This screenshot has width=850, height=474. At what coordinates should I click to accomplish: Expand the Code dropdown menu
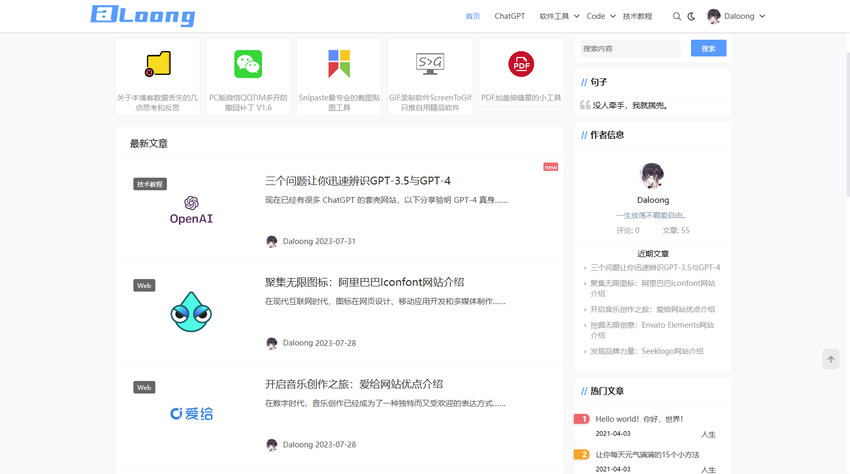pos(601,16)
